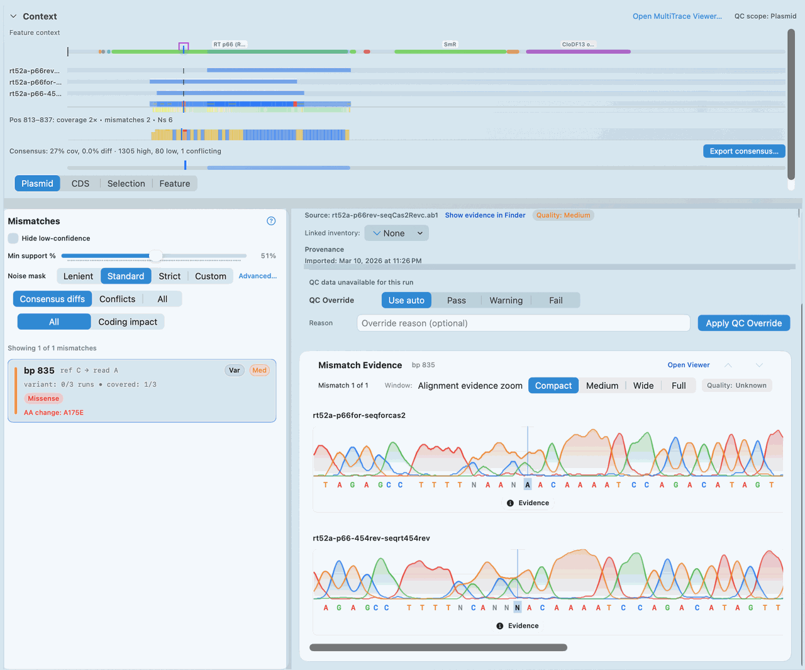Switch context view to CDS
805x670 pixels.
[80, 183]
